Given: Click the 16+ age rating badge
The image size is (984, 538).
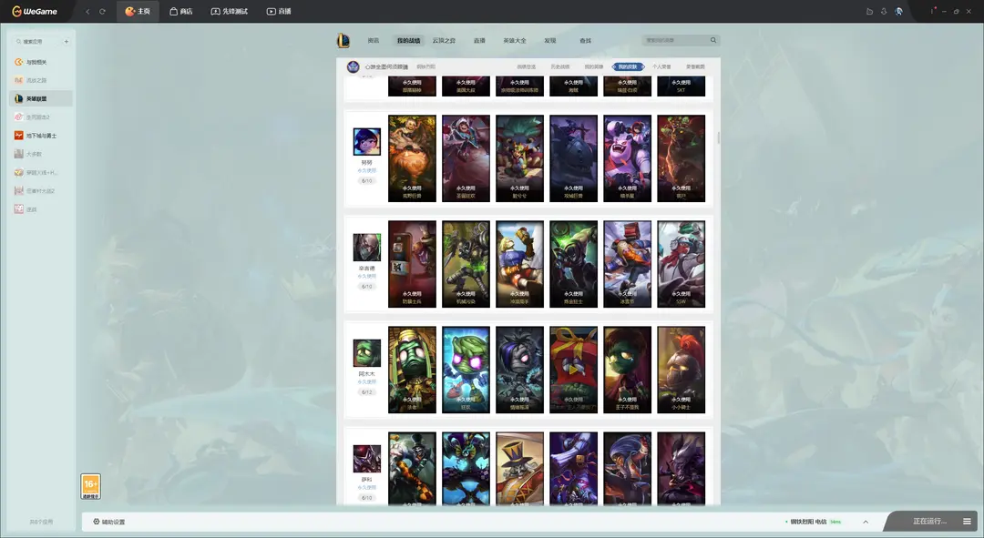Looking at the screenshot, I should (x=90, y=487).
